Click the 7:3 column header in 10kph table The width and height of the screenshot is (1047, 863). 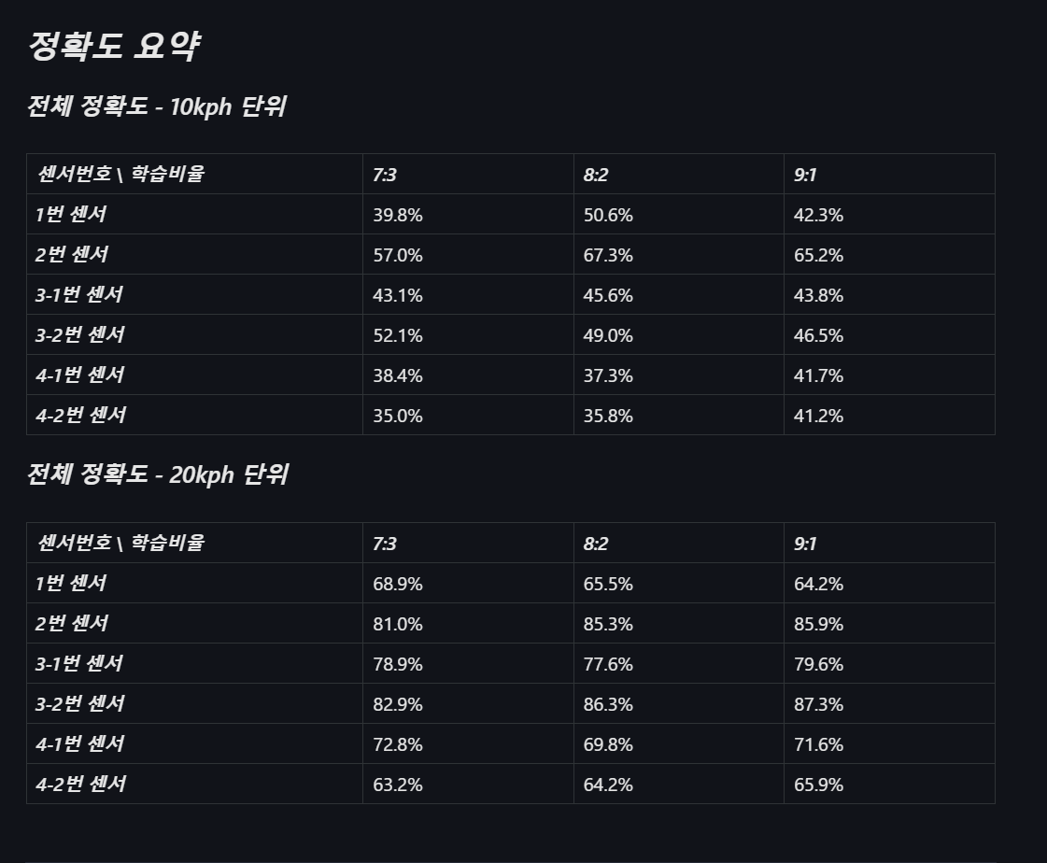(385, 175)
